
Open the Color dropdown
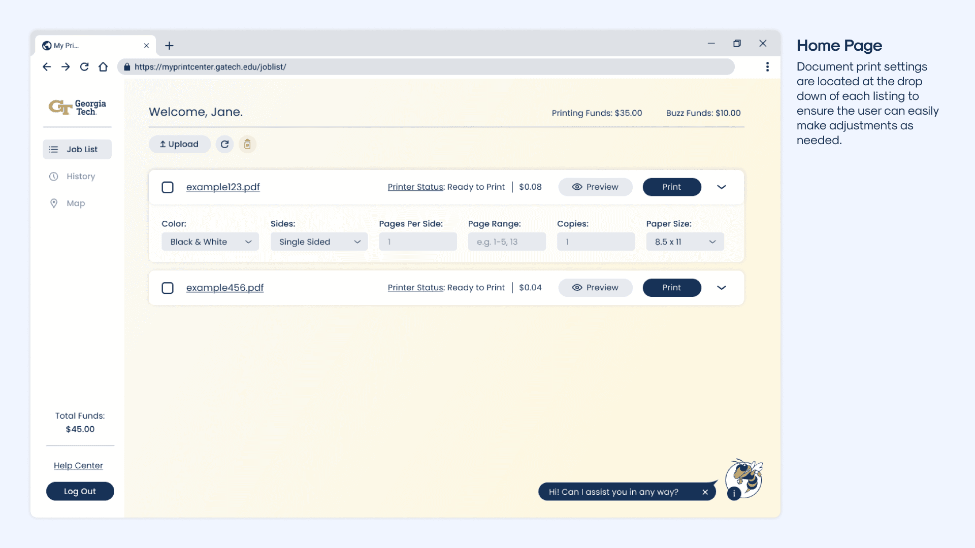click(210, 242)
